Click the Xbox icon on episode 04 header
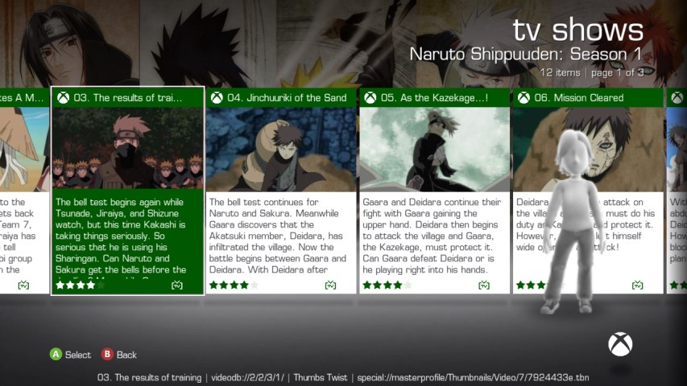The width and height of the screenshot is (687, 386). tap(217, 97)
